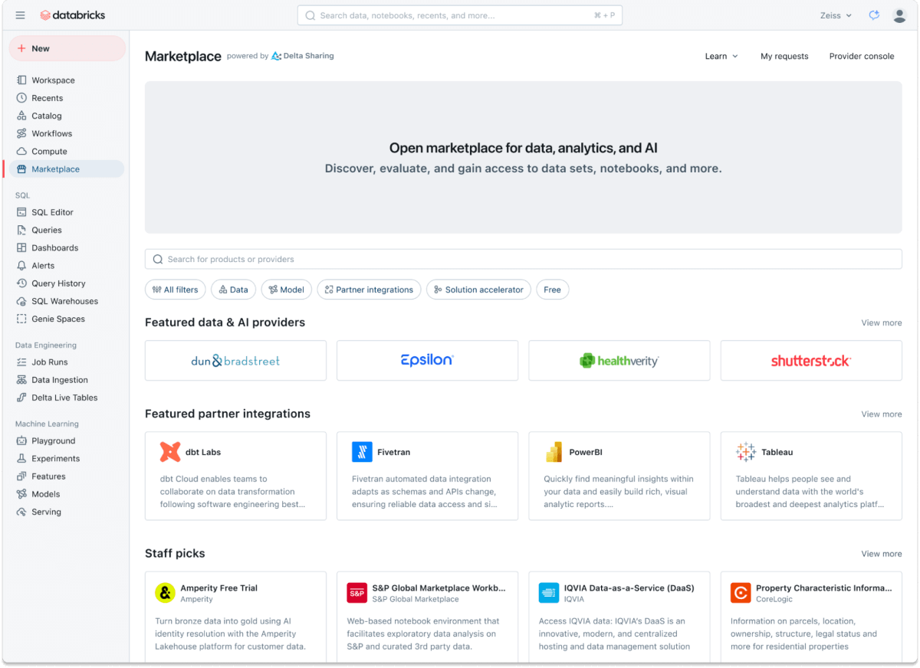This screenshot has width=920, height=668.
Task: Click the New button
Action: click(x=67, y=48)
